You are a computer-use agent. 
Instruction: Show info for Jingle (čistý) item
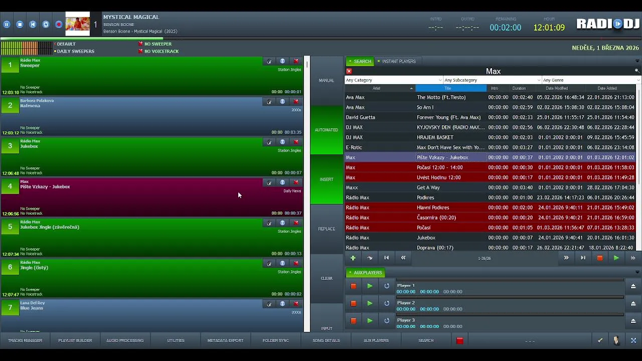pos(282,264)
